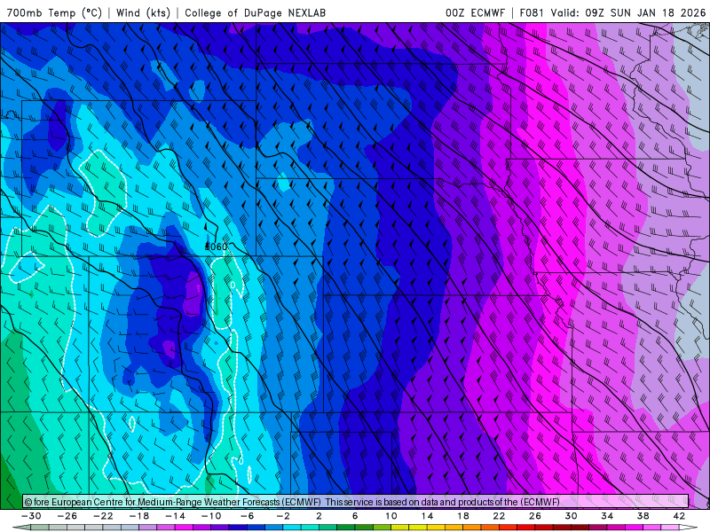Click the 30 colorbar tick label
The width and height of the screenshot is (710, 532).
(571, 516)
